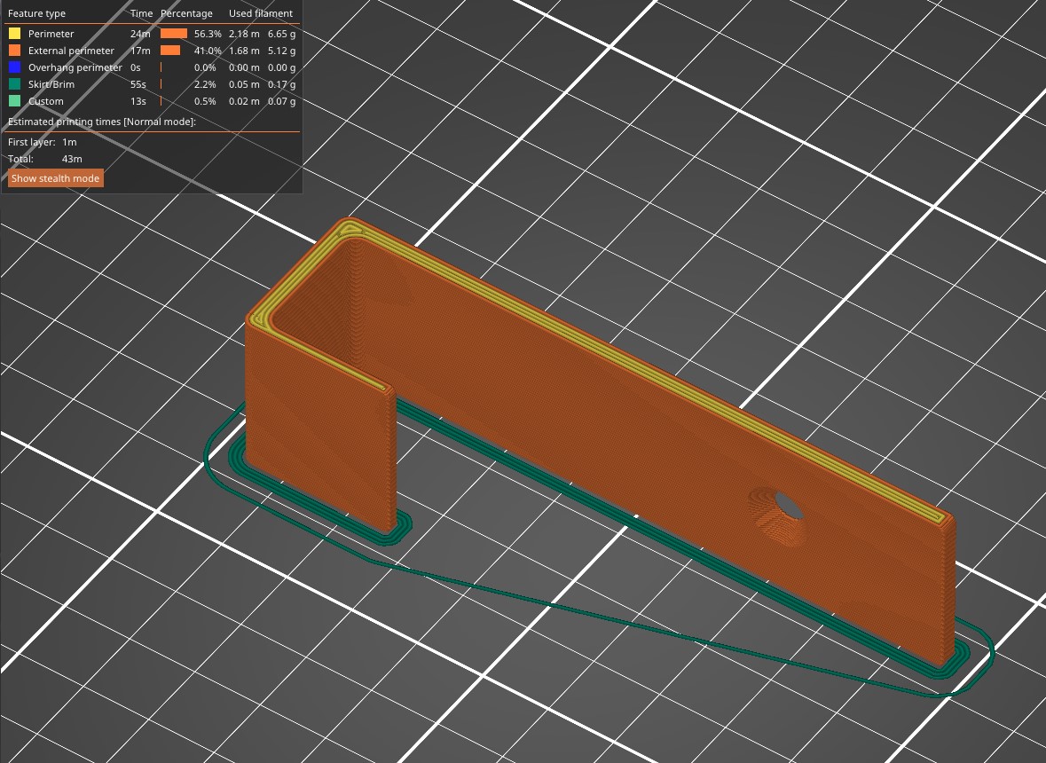1046x763 pixels.
Task: Click the Show stealth mode button
Action: (55, 178)
